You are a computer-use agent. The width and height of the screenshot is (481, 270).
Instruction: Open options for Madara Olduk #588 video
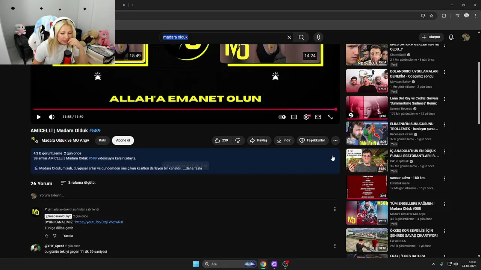coord(445,204)
